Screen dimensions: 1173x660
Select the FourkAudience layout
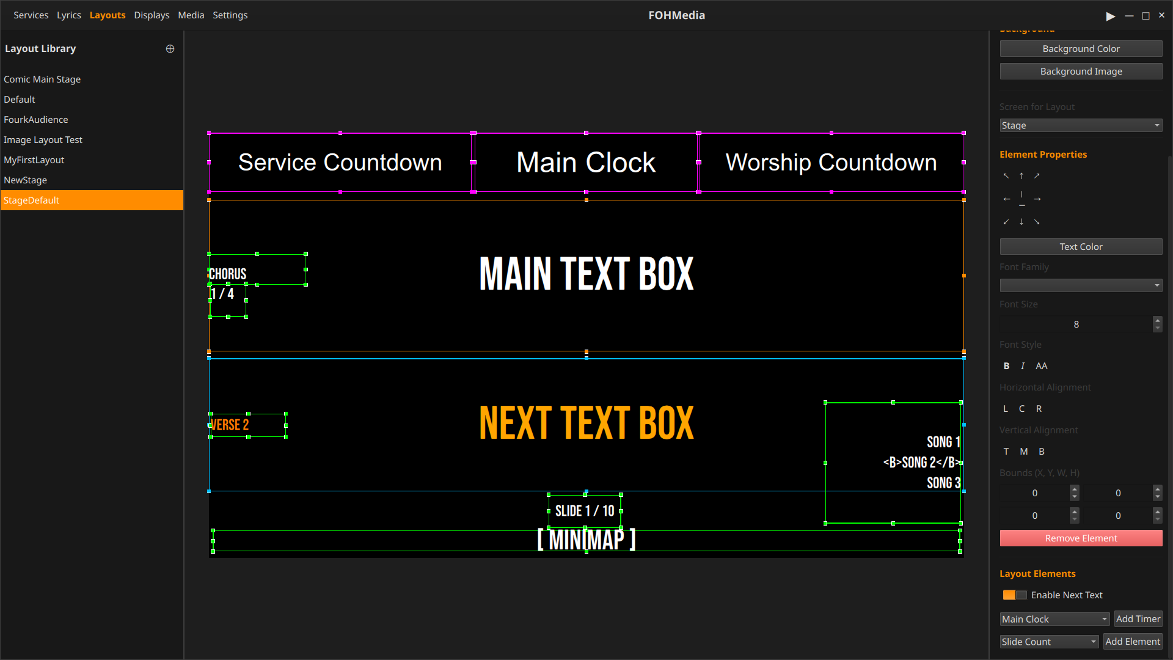click(x=92, y=120)
